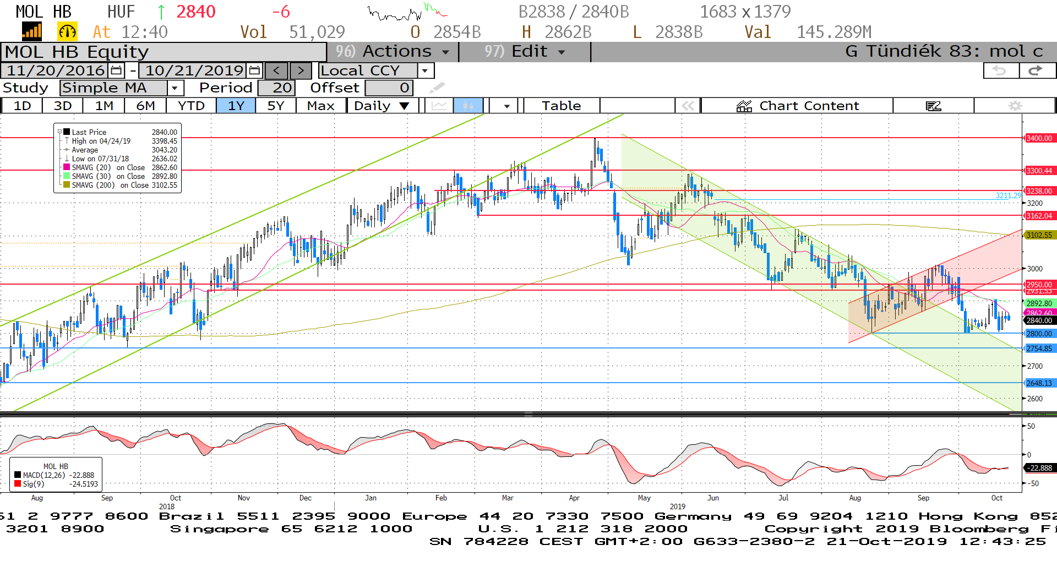Image resolution: width=1057 pixels, height=572 pixels.
Task: Click the undo arrow button
Action: point(1001,70)
